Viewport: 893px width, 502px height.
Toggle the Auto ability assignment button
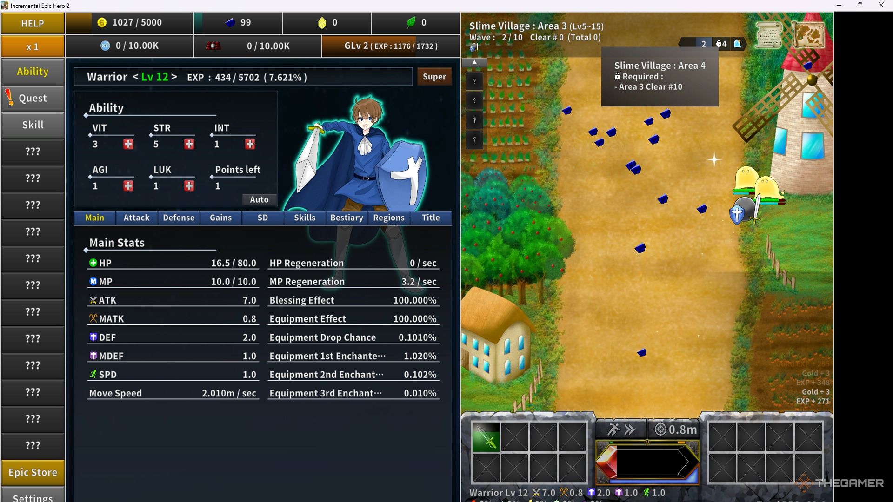tap(258, 198)
